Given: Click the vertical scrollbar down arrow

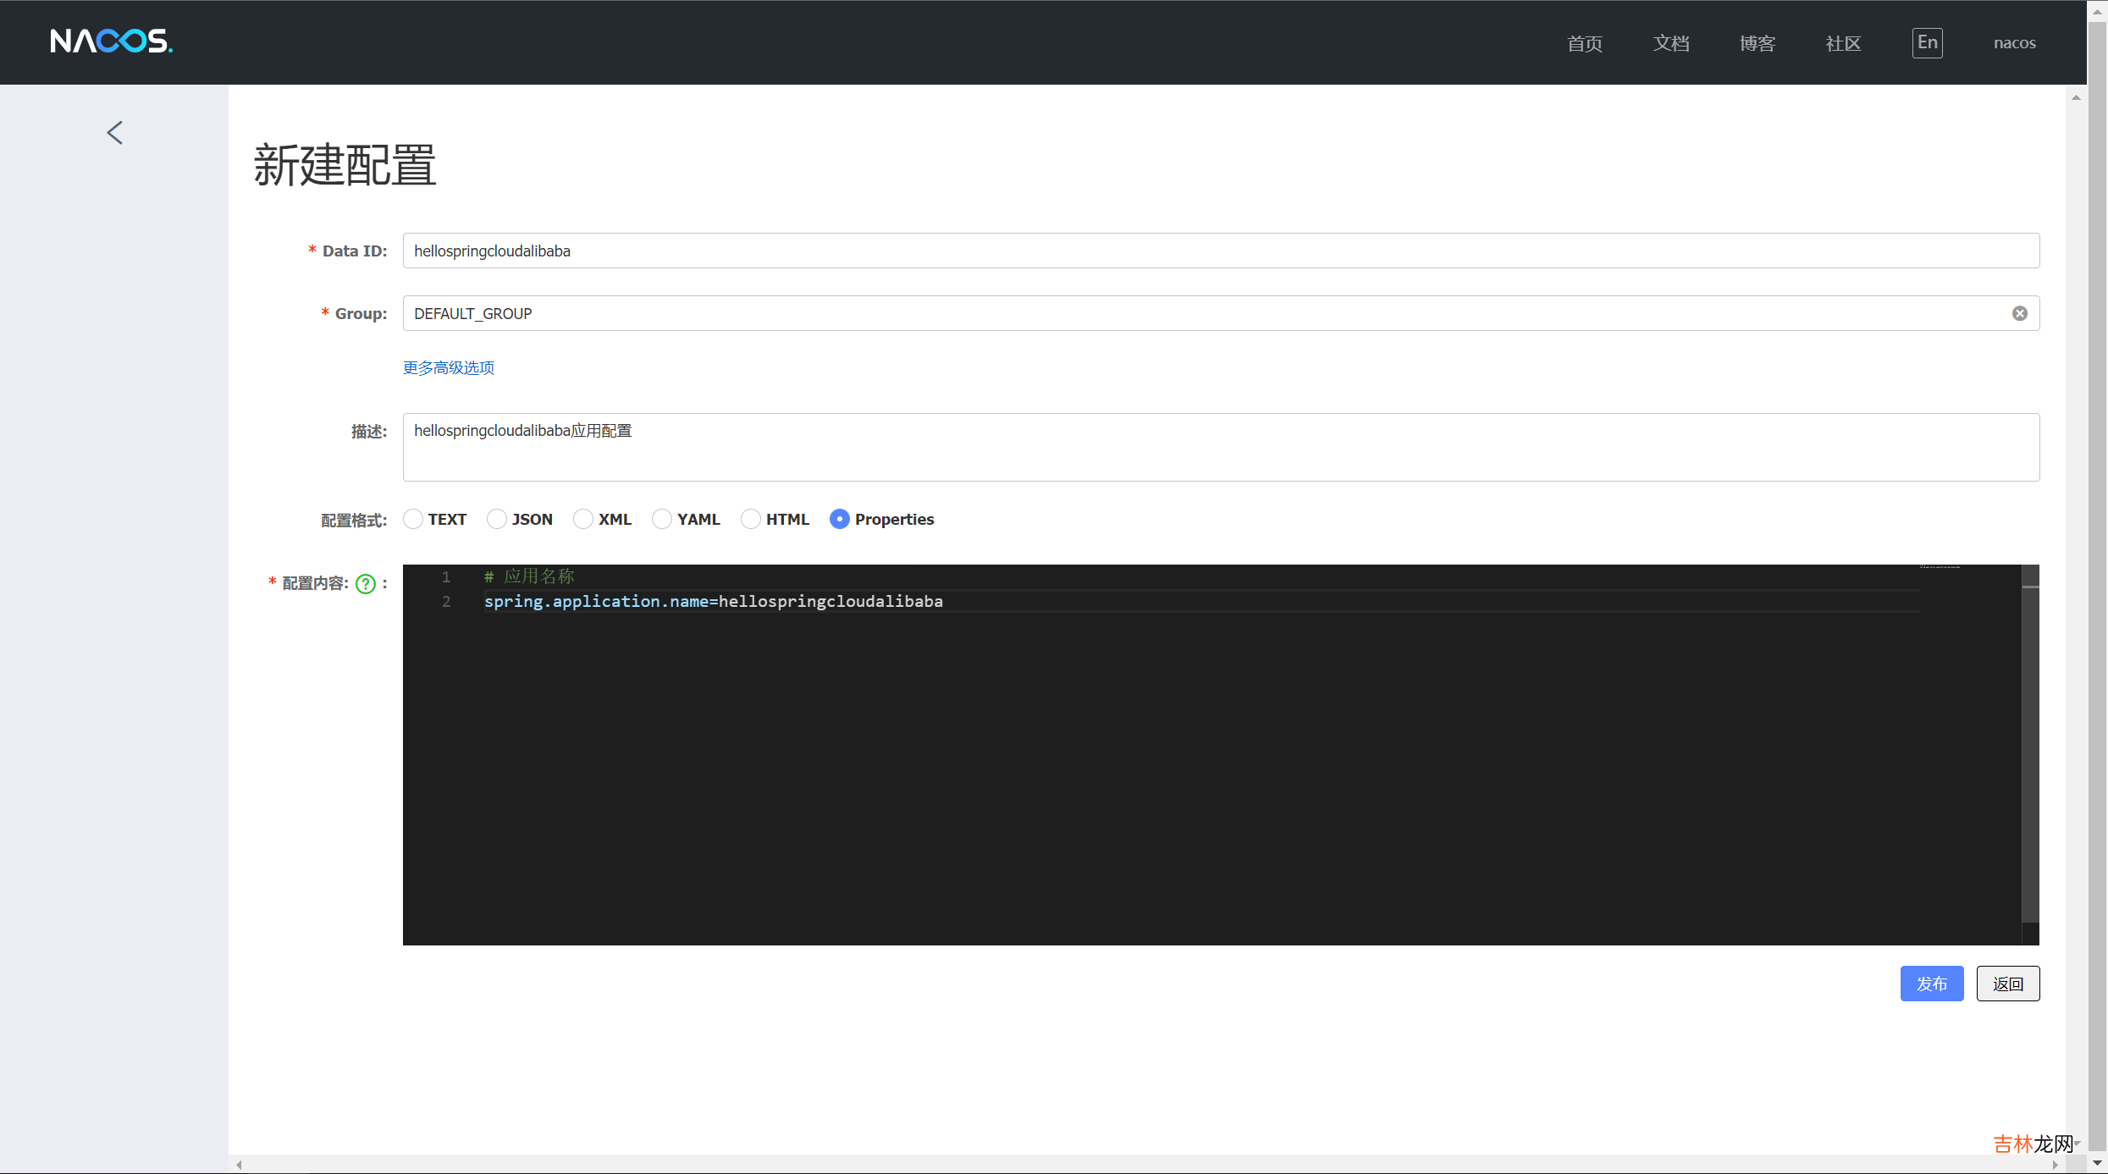Looking at the screenshot, I should pyautogui.click(x=2097, y=1163).
